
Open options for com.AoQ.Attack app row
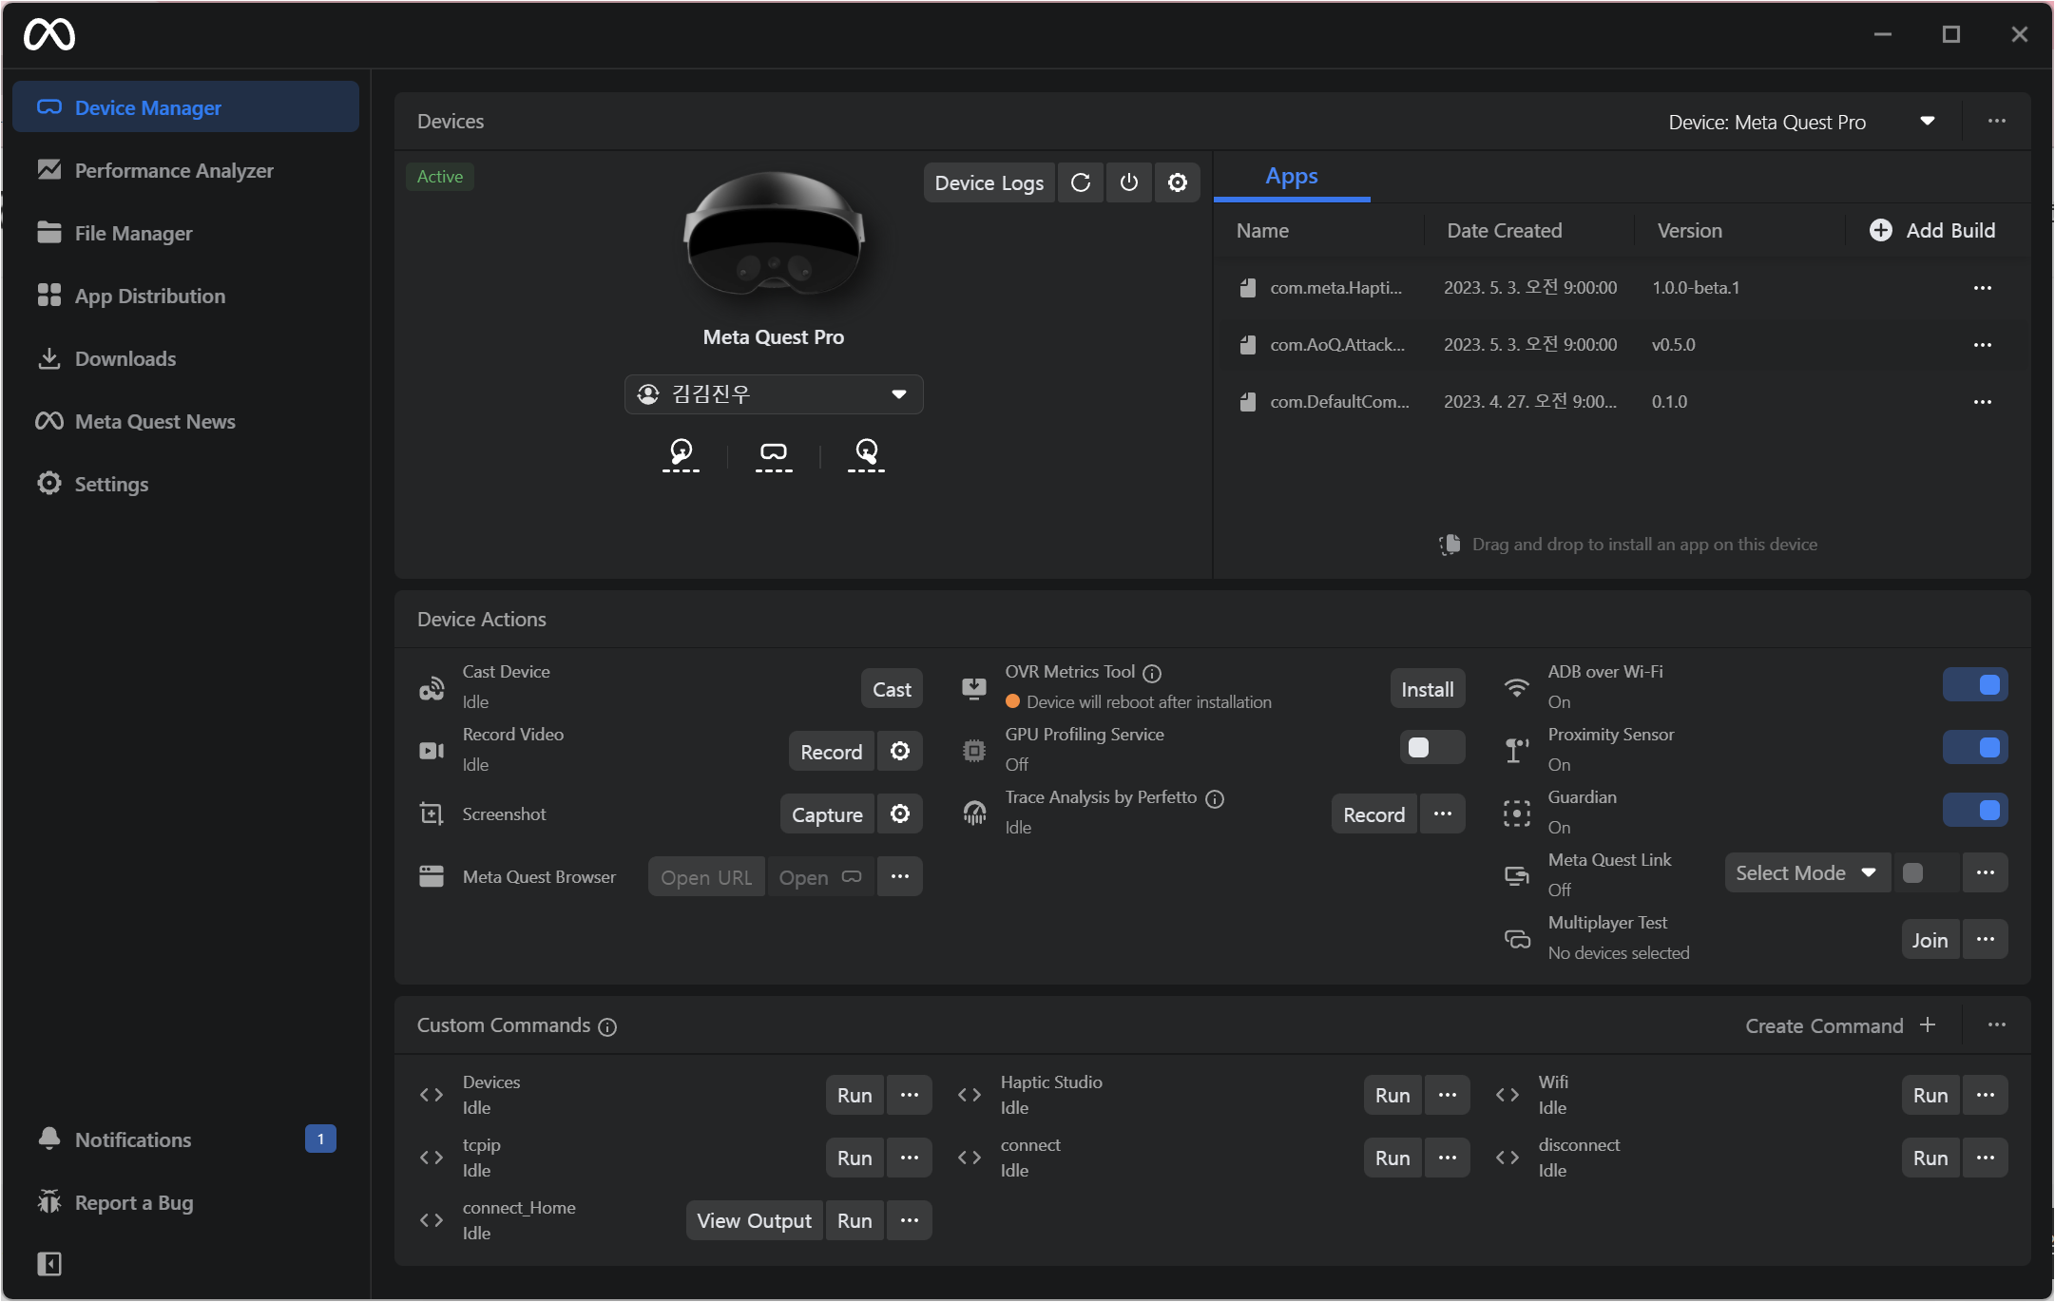[x=1982, y=345]
